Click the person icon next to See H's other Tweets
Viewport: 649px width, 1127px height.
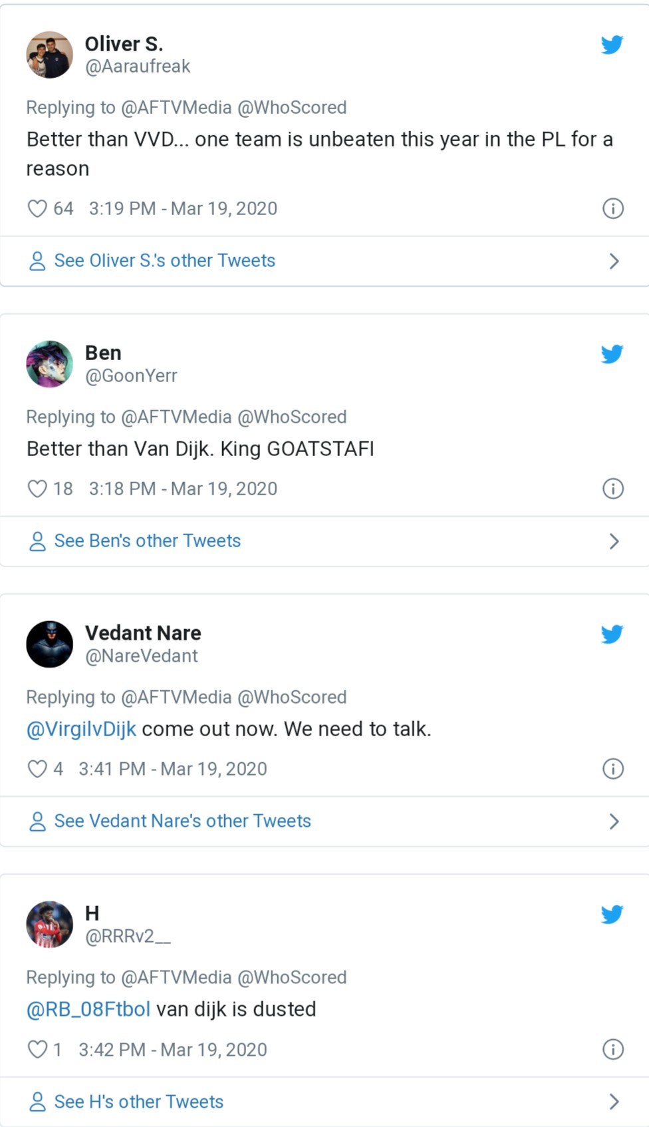(x=37, y=1102)
